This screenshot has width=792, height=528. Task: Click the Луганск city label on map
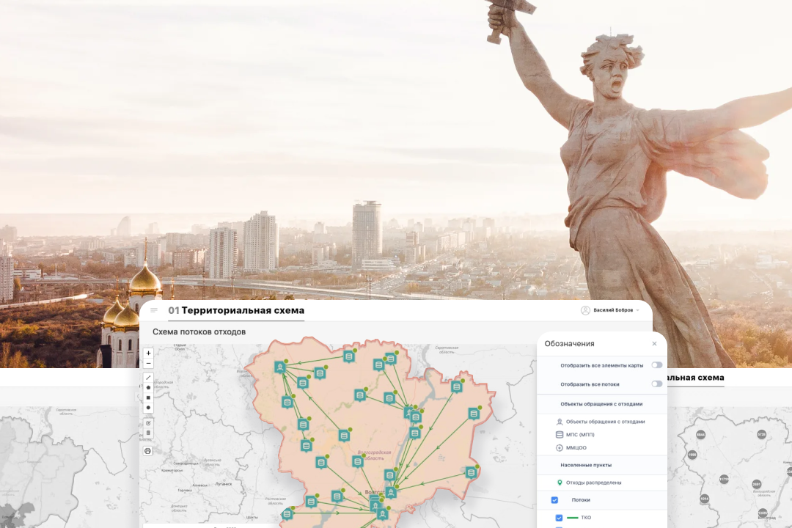point(223,483)
